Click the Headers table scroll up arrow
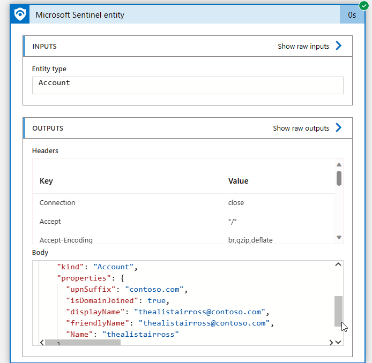This screenshot has height=363, width=372. [339, 164]
